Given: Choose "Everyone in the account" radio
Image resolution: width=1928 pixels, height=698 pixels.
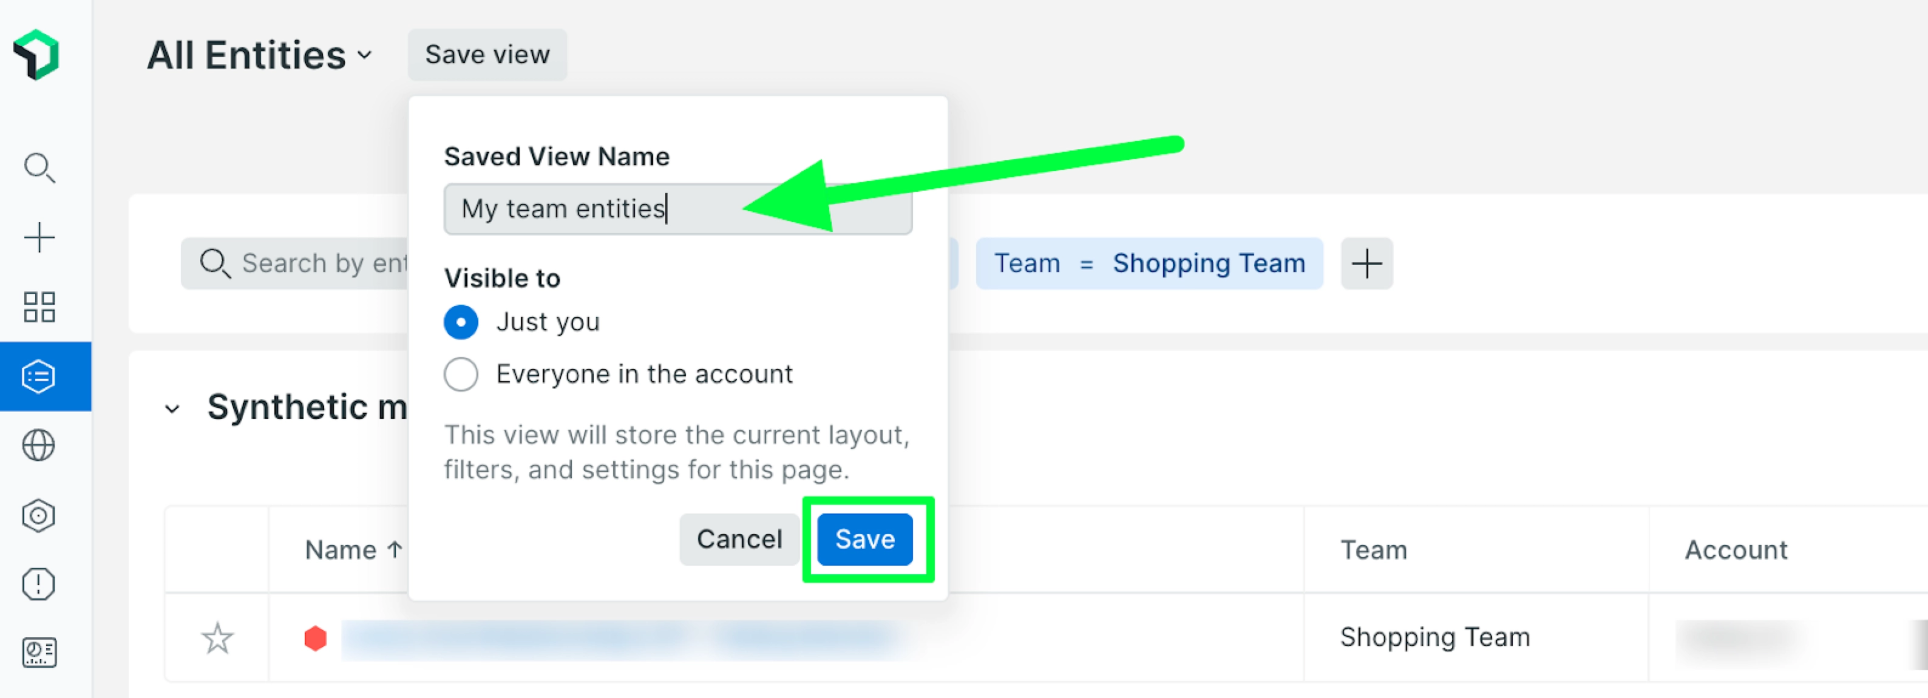Looking at the screenshot, I should pos(461,374).
